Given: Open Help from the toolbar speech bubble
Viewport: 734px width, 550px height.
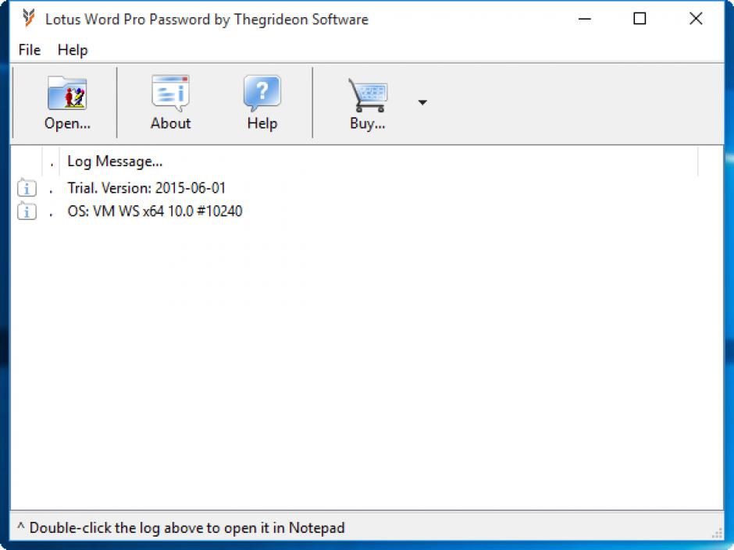Looking at the screenshot, I should pyautogui.click(x=262, y=103).
